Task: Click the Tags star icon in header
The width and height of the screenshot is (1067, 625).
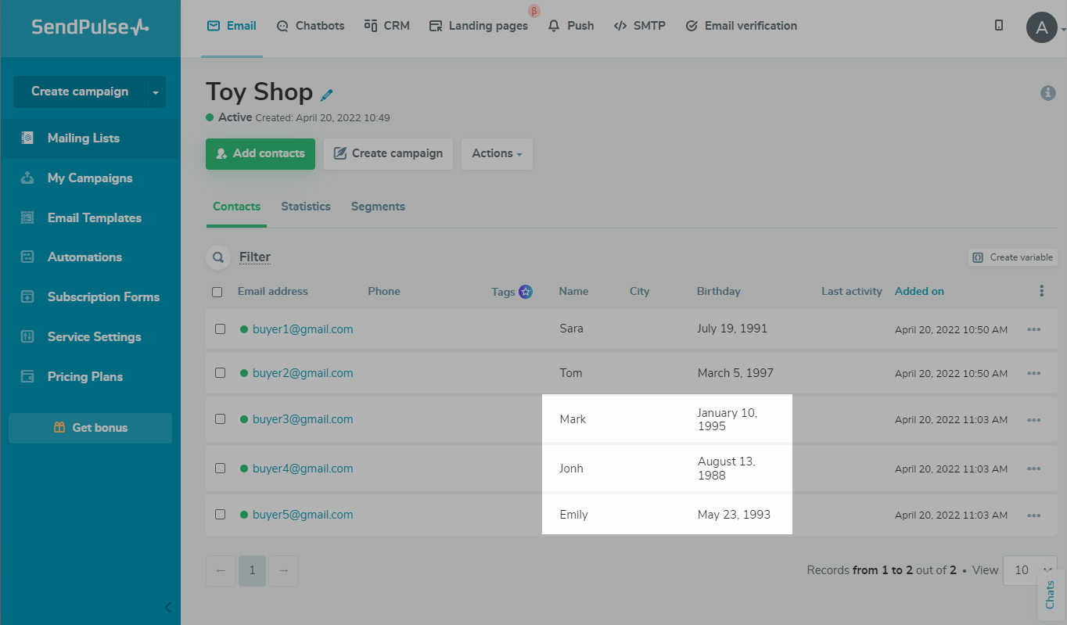Action: click(526, 292)
